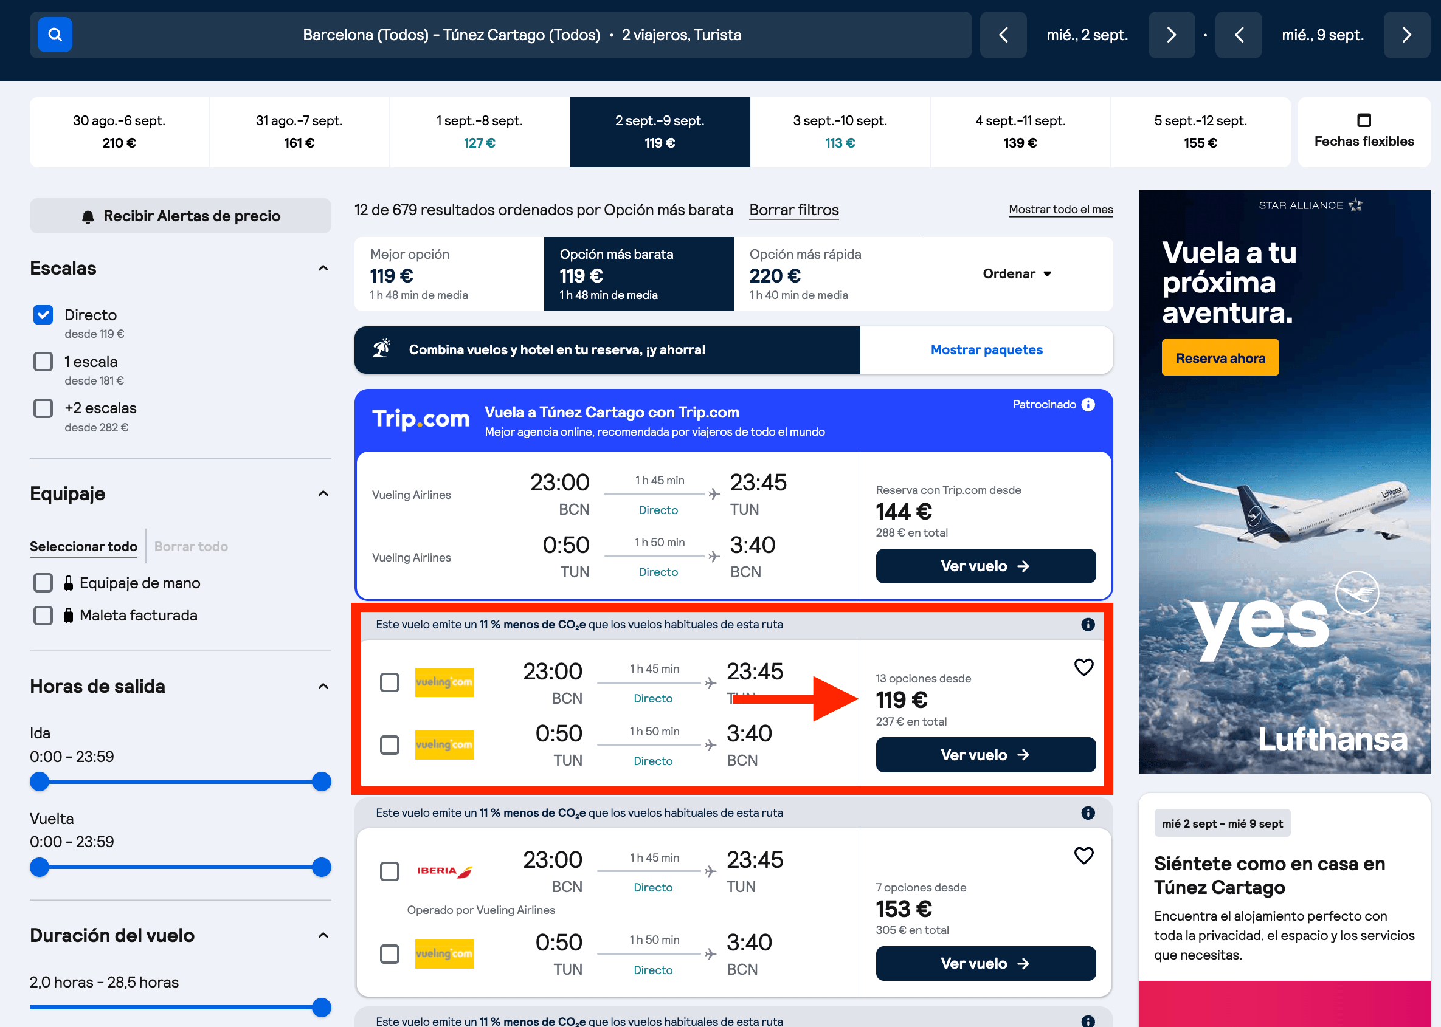Select the 0:50 Vueling return checkbox at 119 €
The image size is (1441, 1027).
(x=390, y=745)
